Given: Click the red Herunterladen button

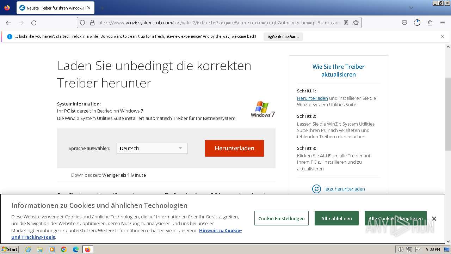Looking at the screenshot, I should click(x=234, y=148).
